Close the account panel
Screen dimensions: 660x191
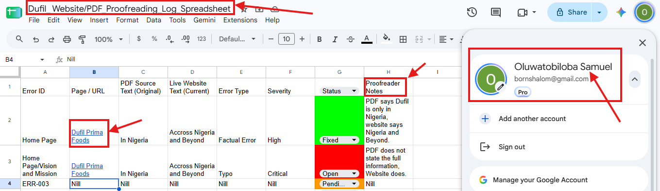pyautogui.click(x=643, y=43)
